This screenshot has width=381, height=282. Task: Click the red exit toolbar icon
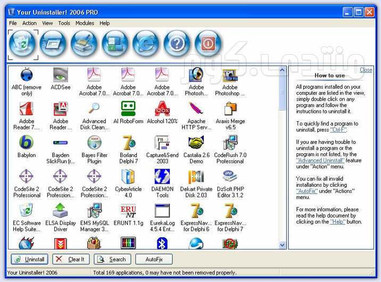coord(208,44)
